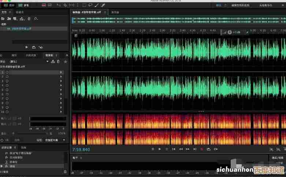Pick the Spot Healing Brush tool
Screen dimensions: 286x177
pos(103,5)
